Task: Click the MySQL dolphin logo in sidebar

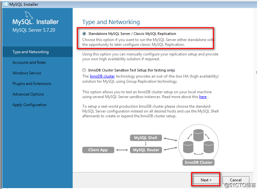Action: 29,15
